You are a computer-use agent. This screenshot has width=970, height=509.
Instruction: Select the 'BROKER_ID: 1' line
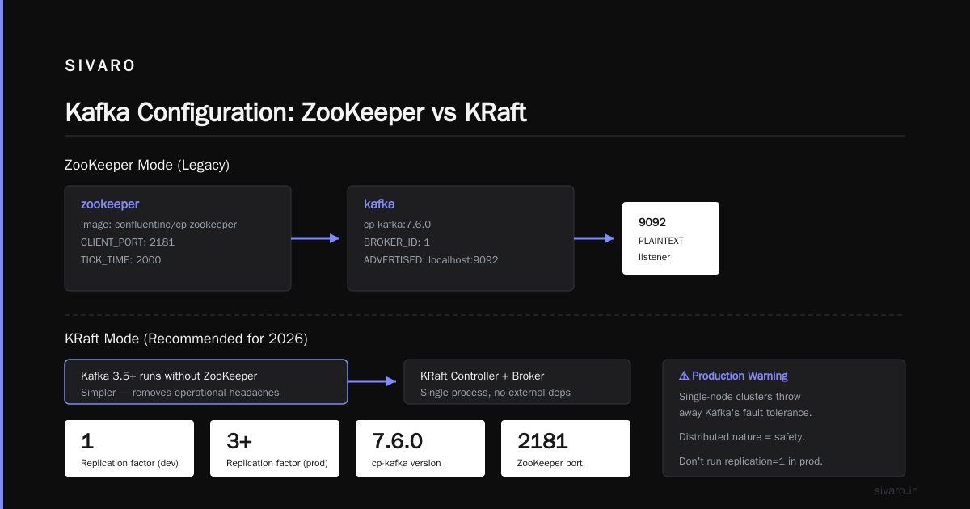point(397,242)
